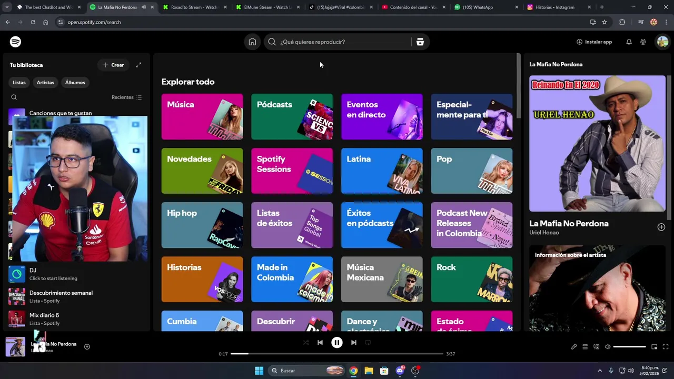Pause the current song
Viewport: 674px width, 379px height.
coord(337,342)
